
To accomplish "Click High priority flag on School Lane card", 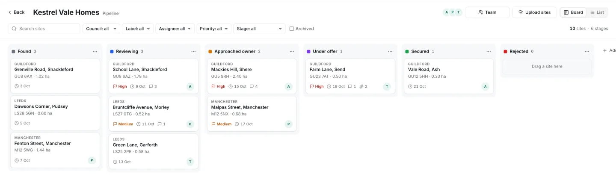I will (x=120, y=86).
